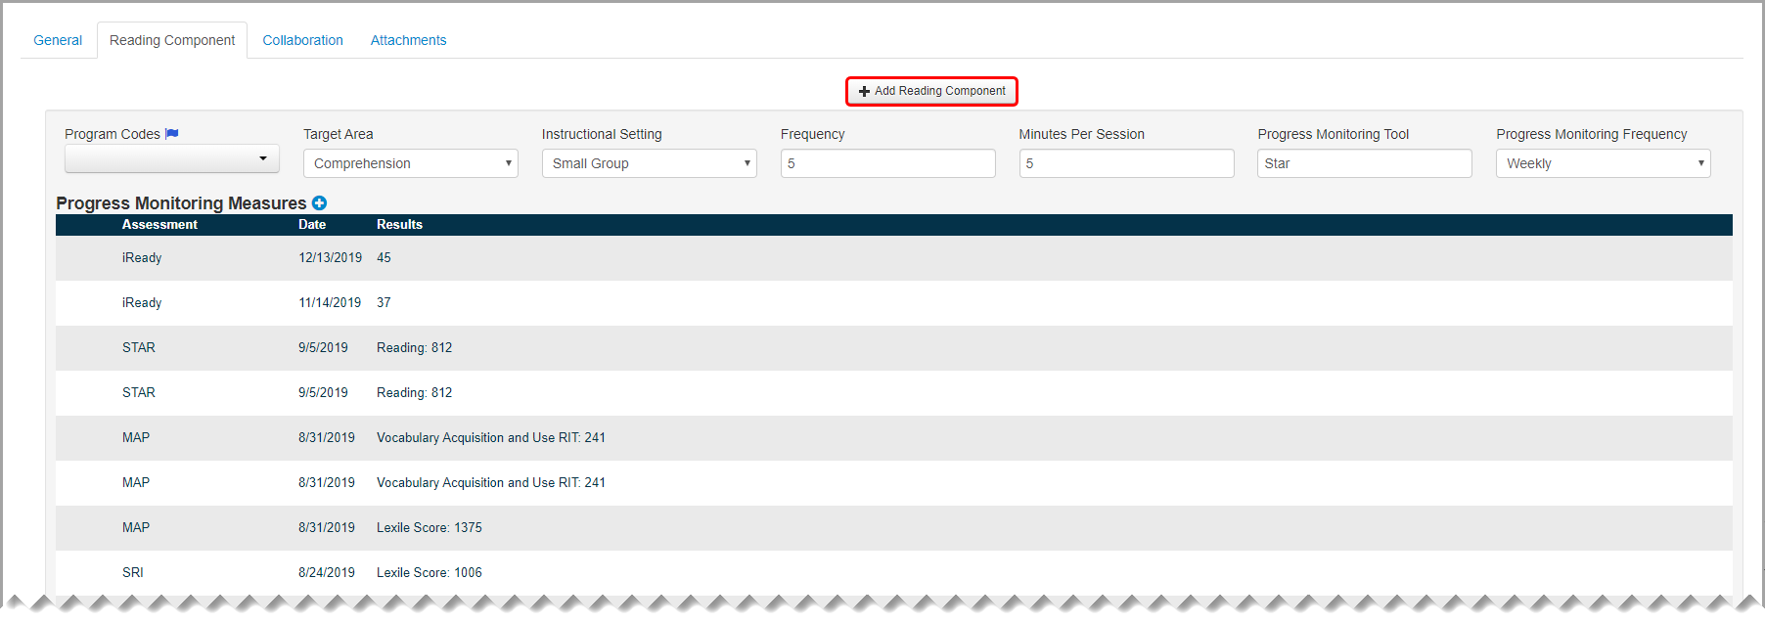Switch to the Collaboration tab
The image size is (1765, 624).
[x=302, y=40]
